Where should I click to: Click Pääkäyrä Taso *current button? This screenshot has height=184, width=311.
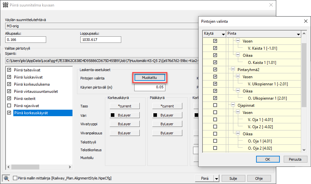tap(167, 106)
